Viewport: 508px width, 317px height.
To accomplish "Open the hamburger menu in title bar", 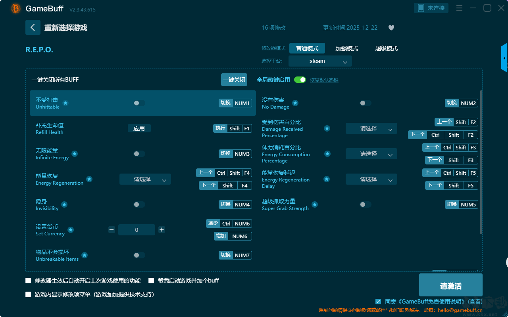I will tap(459, 8).
